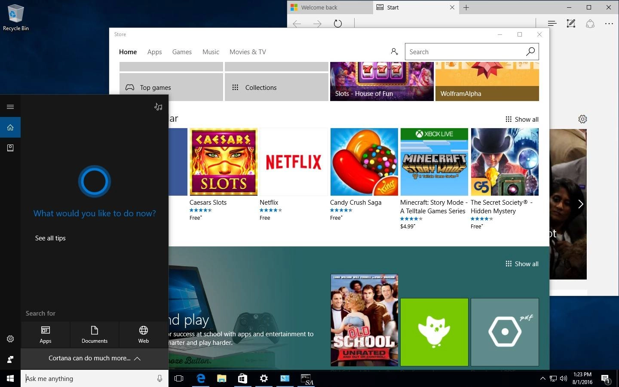Click the Edge Share icon
Screen dimensions: 619x387
pyautogui.click(x=590, y=24)
